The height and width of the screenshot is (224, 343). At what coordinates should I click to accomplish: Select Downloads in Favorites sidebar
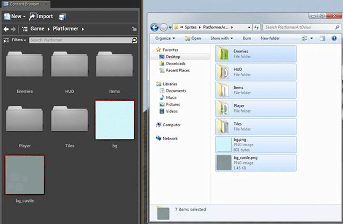tap(175, 63)
